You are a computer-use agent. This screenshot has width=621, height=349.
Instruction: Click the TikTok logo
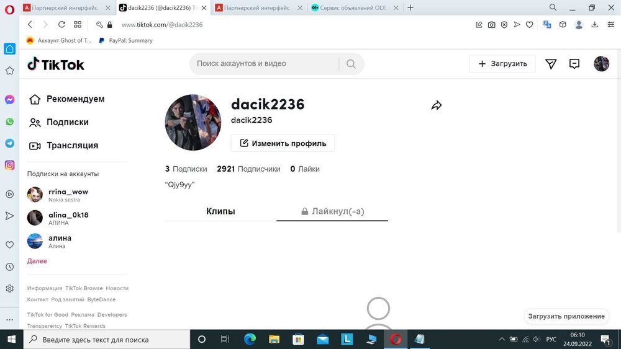click(55, 64)
